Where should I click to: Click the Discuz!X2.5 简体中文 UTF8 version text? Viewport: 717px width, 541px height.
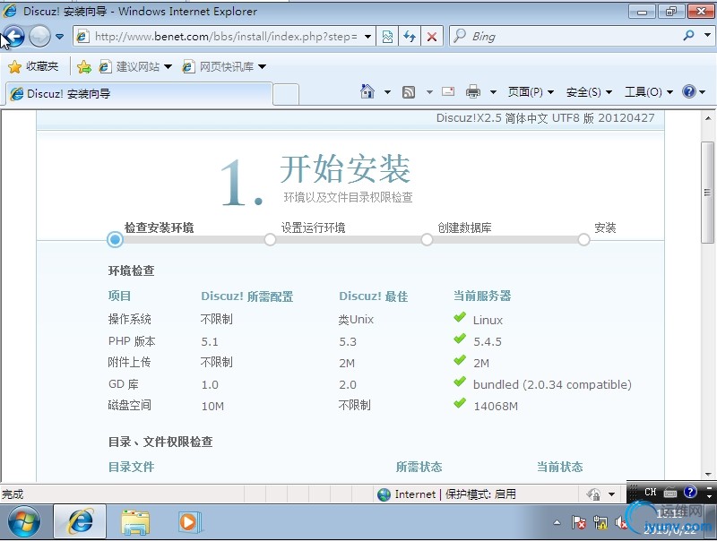pos(545,118)
